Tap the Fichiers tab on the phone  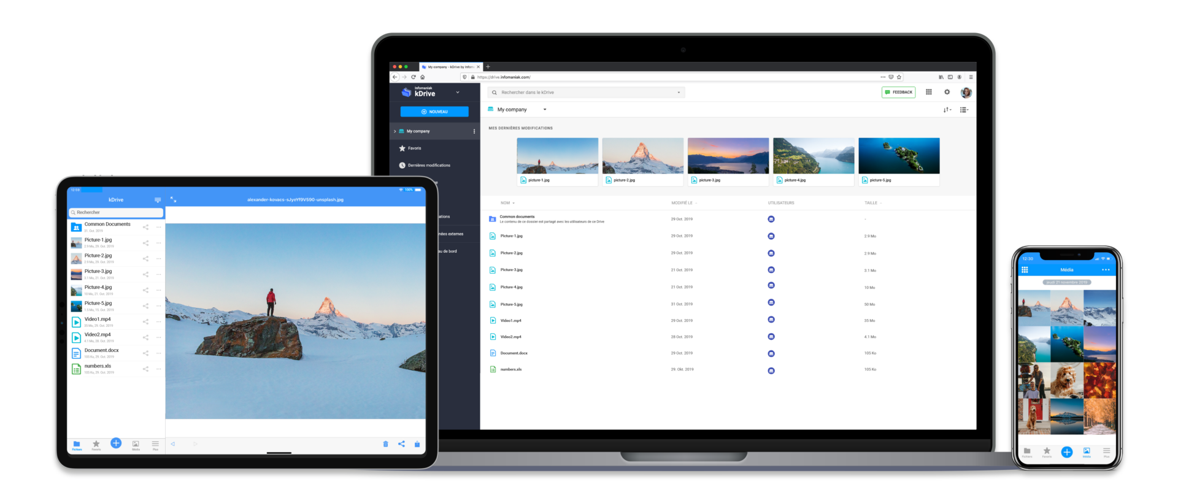1027,452
